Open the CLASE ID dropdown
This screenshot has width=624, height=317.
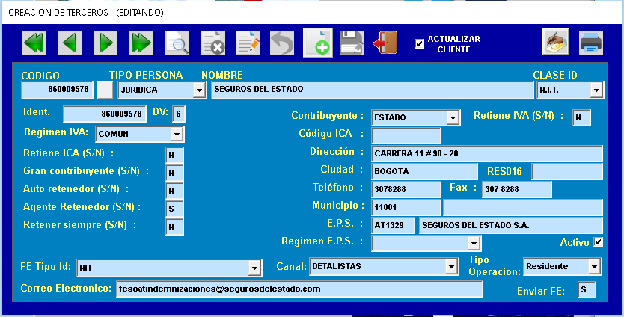click(x=596, y=90)
